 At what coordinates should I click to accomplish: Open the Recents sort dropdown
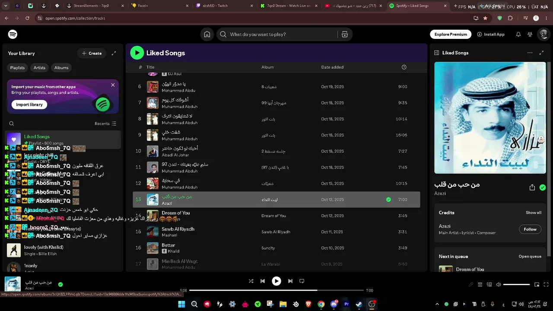pos(105,124)
